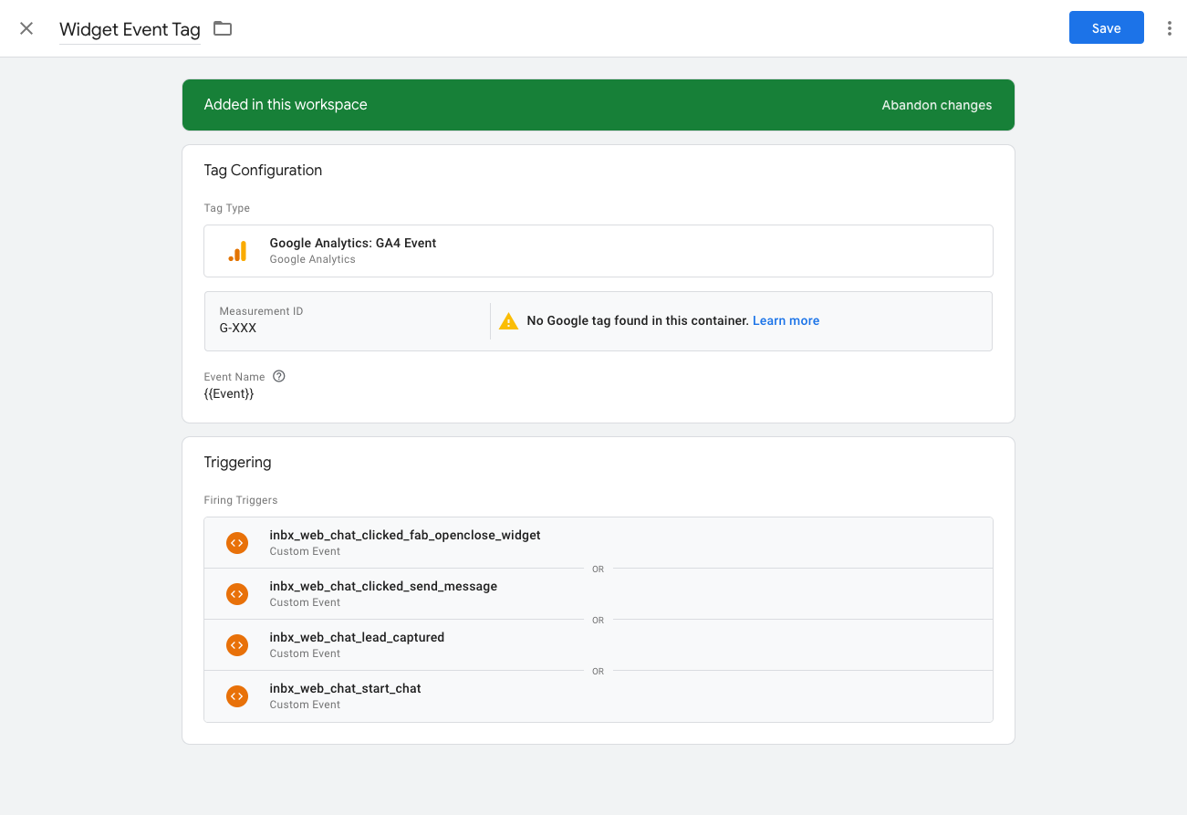Click the Google Analytics bar-chart icon
This screenshot has height=815, width=1187.
click(237, 251)
